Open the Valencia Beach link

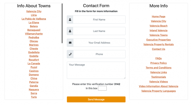tap(158, 26)
